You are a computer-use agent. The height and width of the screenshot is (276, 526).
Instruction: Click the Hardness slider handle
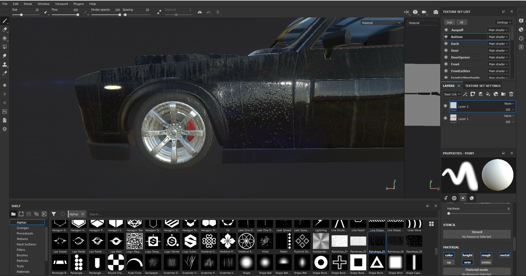[x=449, y=213]
